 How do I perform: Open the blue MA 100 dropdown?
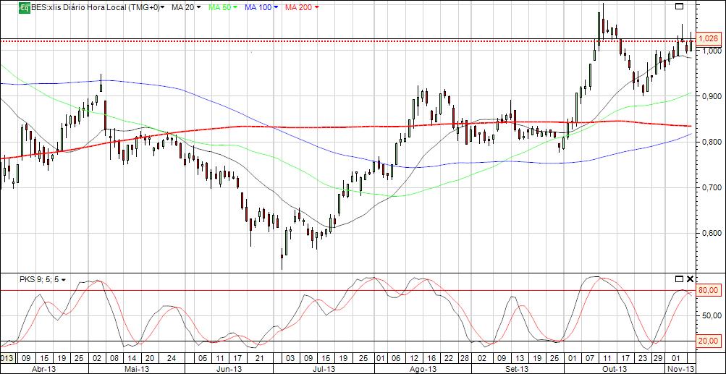[261, 7]
